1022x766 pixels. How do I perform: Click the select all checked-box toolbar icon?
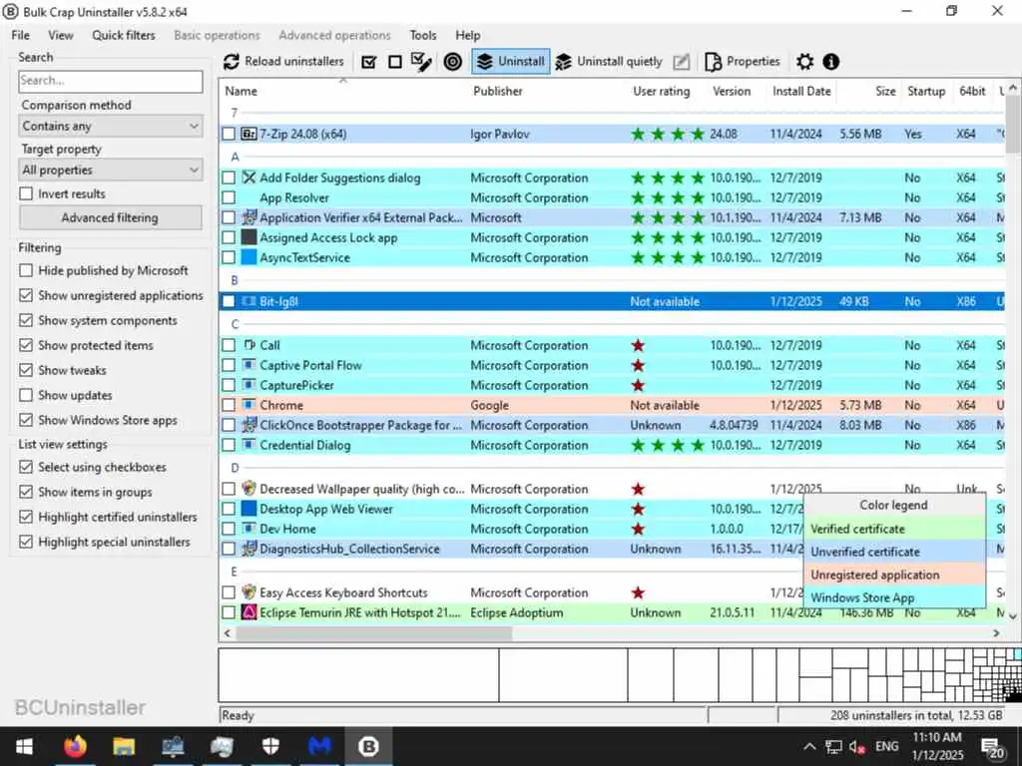[x=369, y=62]
